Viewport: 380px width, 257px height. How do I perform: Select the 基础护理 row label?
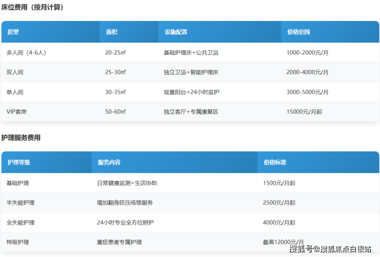pyautogui.click(x=18, y=183)
